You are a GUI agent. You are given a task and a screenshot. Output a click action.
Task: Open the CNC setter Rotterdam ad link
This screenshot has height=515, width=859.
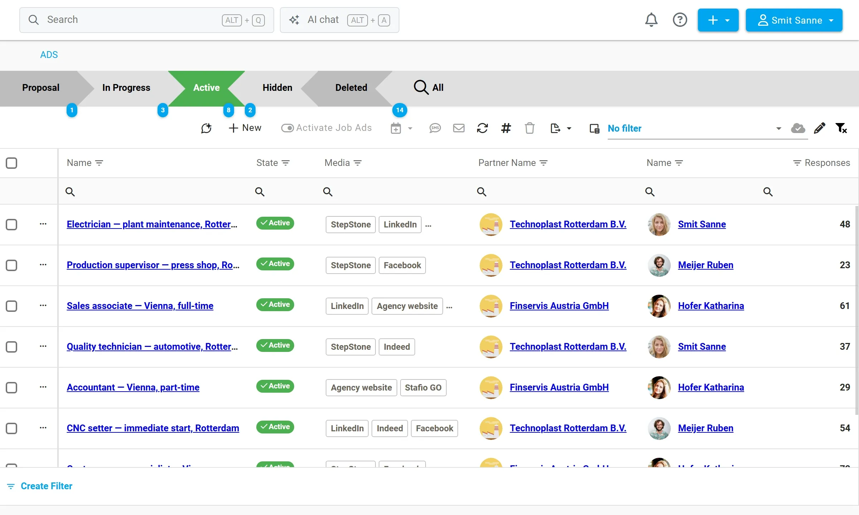(x=153, y=428)
